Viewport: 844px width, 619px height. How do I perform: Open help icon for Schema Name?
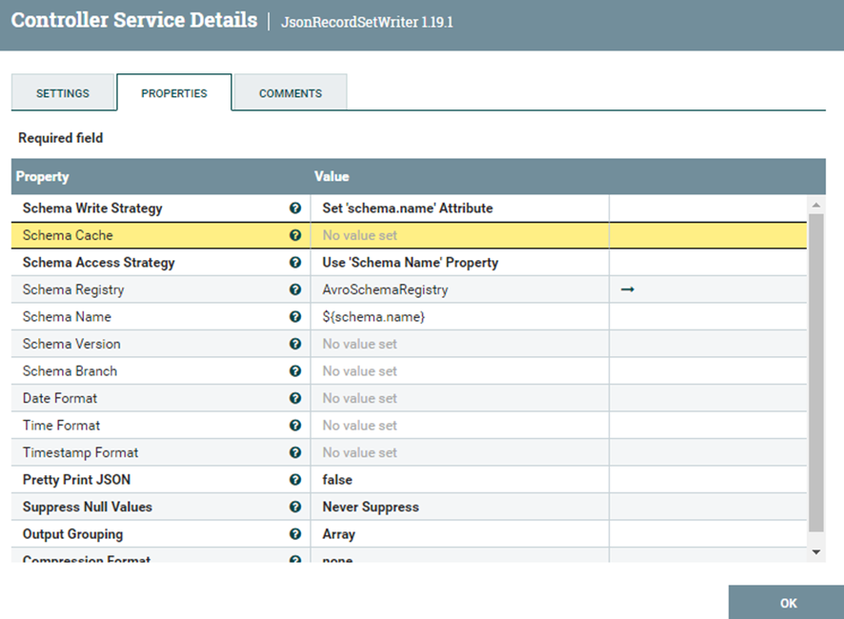[295, 316]
